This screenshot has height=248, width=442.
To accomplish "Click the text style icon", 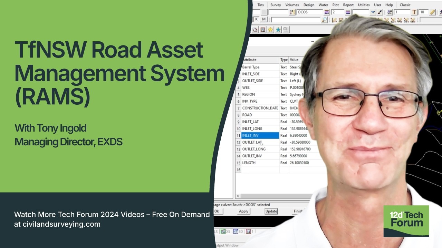I will pyautogui.click(x=390, y=12).
